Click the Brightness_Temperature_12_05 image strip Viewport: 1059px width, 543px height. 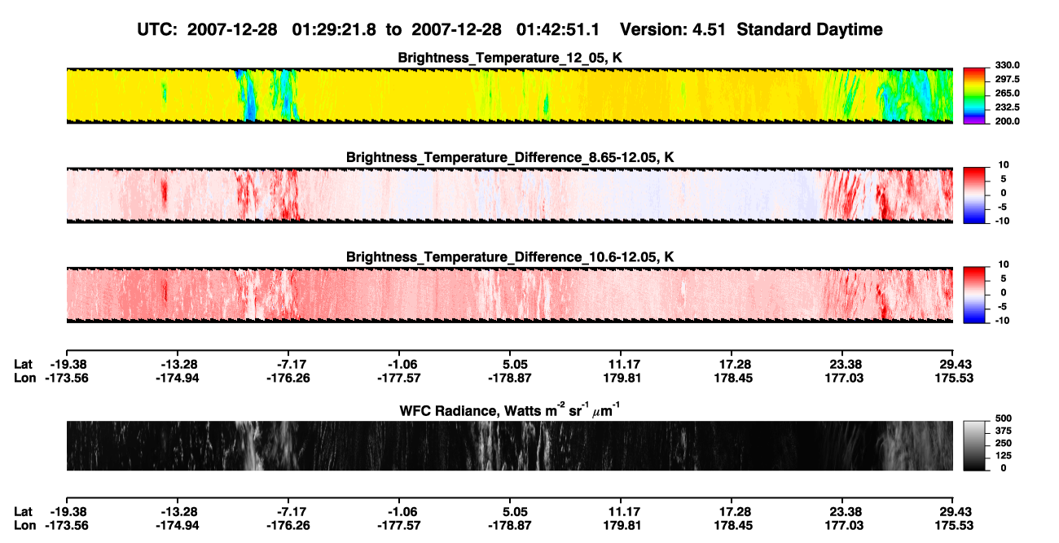[x=509, y=95]
